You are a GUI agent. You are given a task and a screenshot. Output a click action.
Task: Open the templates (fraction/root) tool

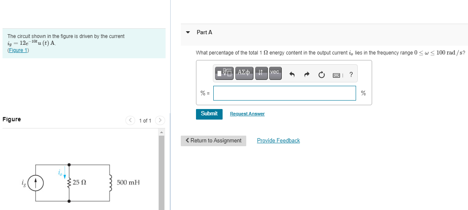(224, 74)
